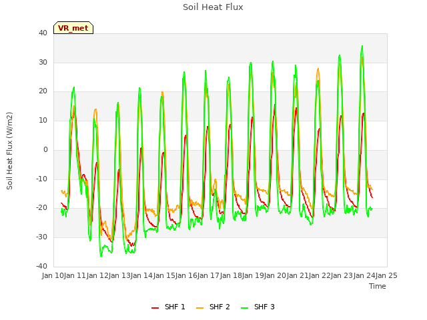Viewport: 427px width, 320px height.
Task: Click the Jan 25 x-axis tick label
Action: tap(386, 275)
